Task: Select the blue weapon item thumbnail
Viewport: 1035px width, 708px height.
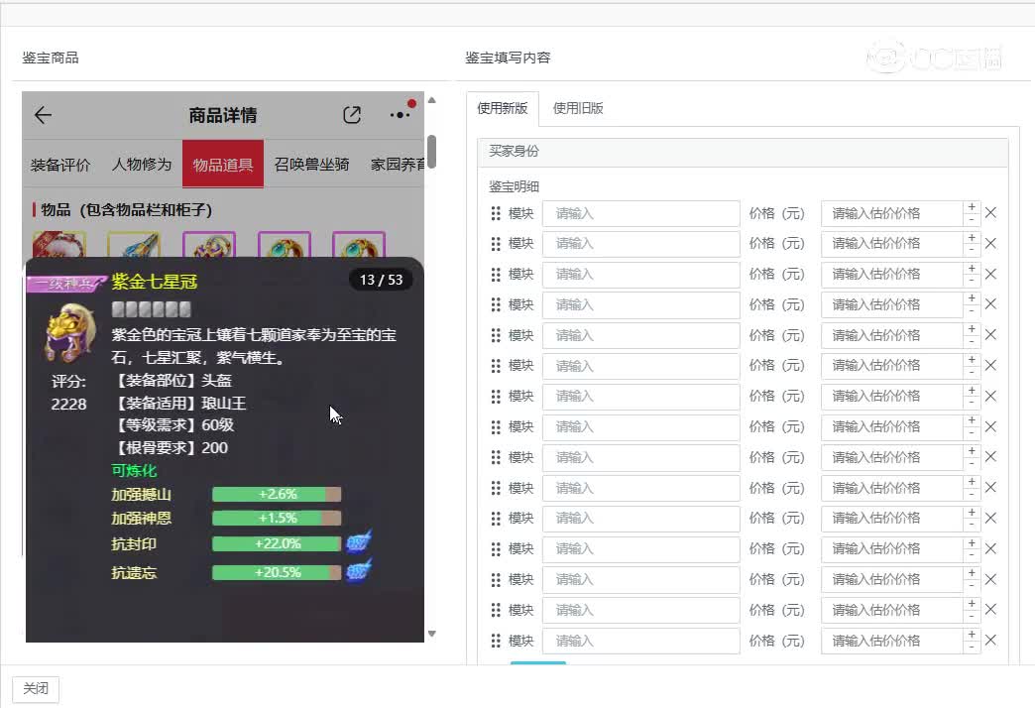Action: (x=134, y=244)
